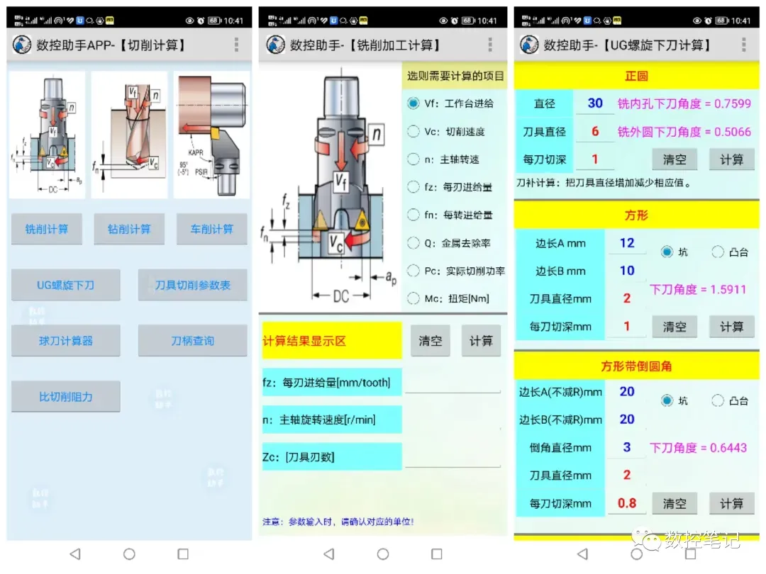Open 铣削计算 milling calculation
The width and height of the screenshot is (766, 574).
point(47,229)
